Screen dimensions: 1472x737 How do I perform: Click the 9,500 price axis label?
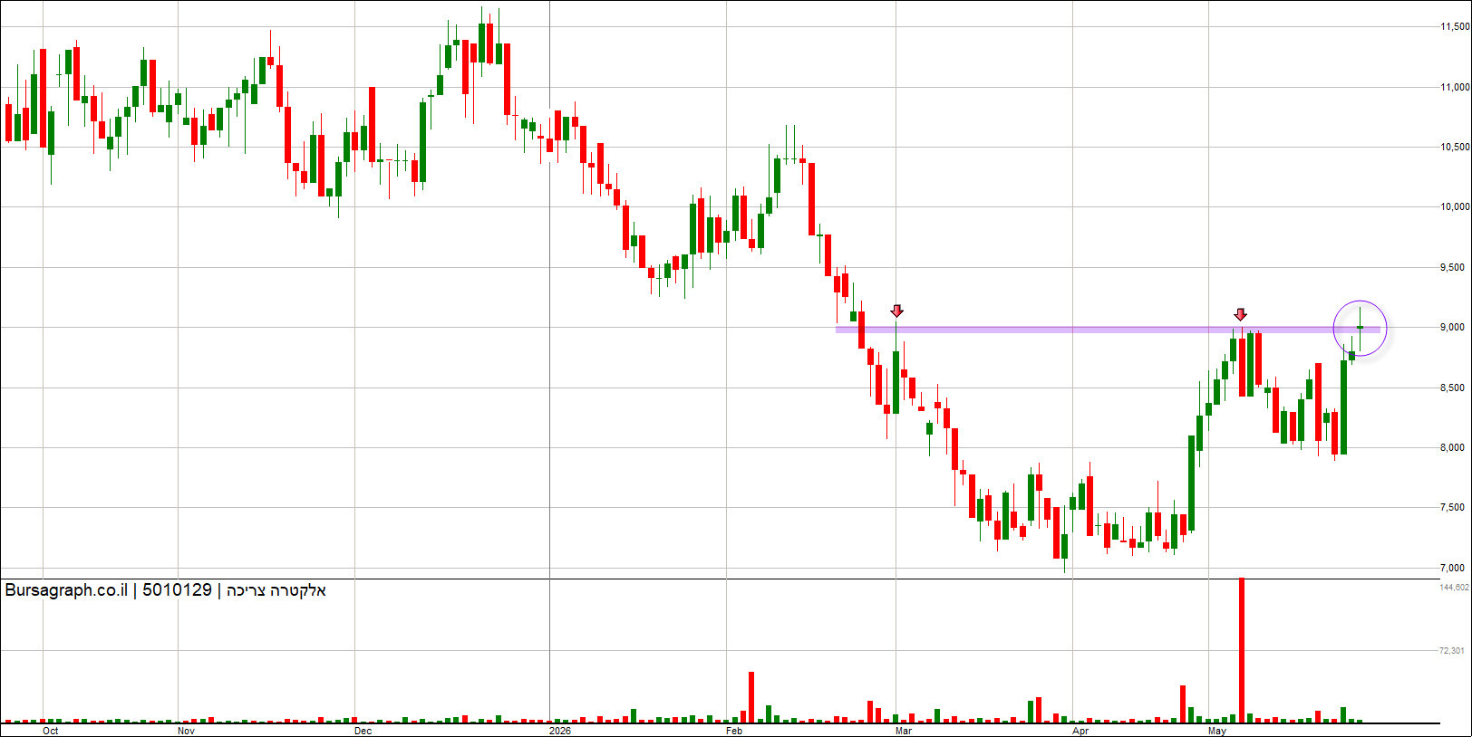1452,267
